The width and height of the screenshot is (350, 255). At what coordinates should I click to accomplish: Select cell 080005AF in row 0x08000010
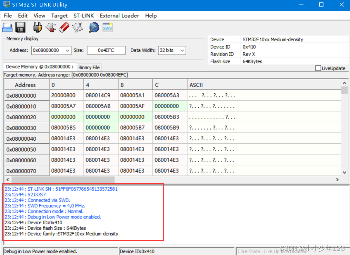[136, 106]
